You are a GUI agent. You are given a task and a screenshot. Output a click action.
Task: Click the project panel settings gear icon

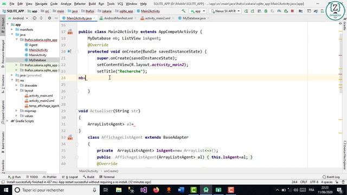click(x=49, y=18)
